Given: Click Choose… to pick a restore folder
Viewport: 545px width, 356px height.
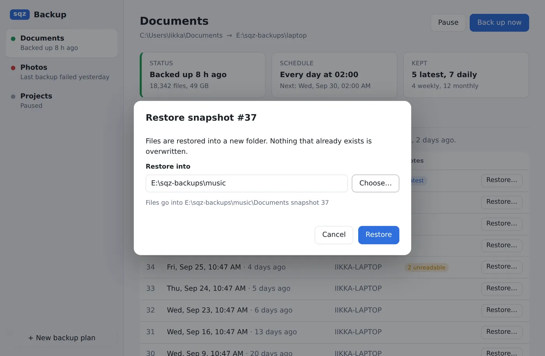Looking at the screenshot, I should pyautogui.click(x=375, y=183).
